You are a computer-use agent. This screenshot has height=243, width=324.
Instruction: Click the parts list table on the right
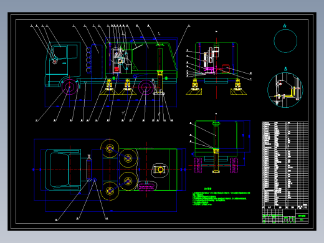point(285,165)
